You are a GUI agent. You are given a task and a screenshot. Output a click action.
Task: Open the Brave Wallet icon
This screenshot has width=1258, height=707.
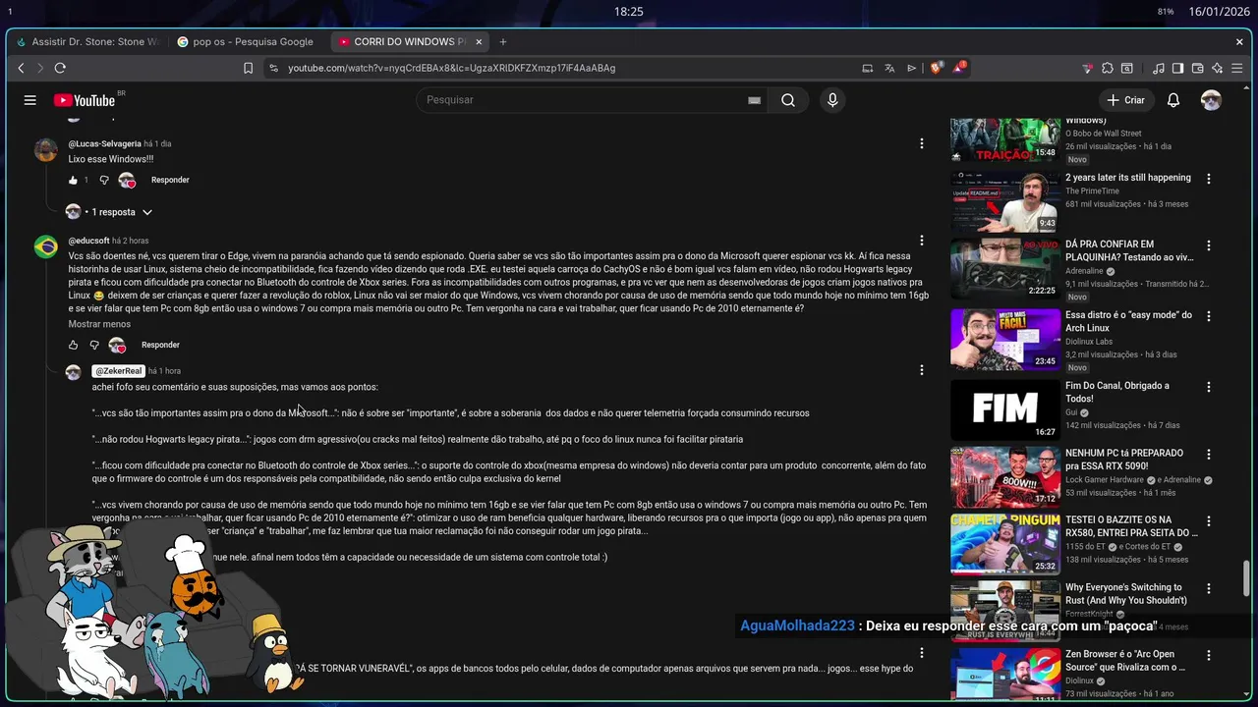click(1198, 68)
